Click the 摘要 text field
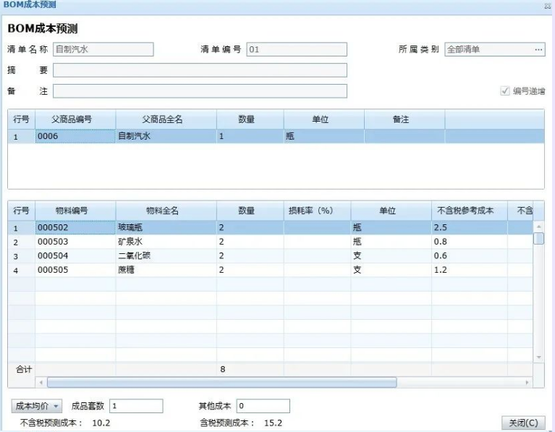This screenshot has width=555, height=432. [200, 70]
